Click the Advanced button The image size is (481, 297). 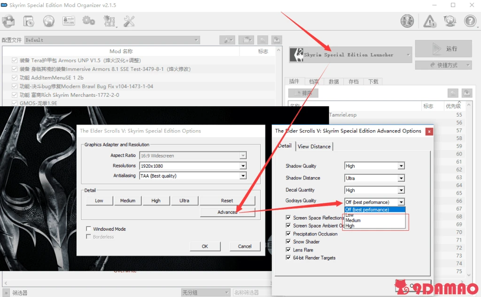227,212
